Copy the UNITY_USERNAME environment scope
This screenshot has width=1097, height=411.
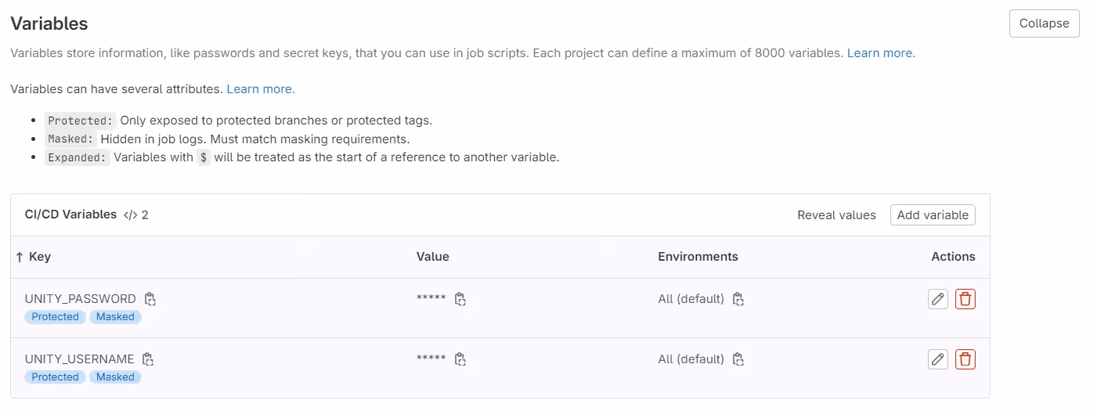pyautogui.click(x=738, y=359)
